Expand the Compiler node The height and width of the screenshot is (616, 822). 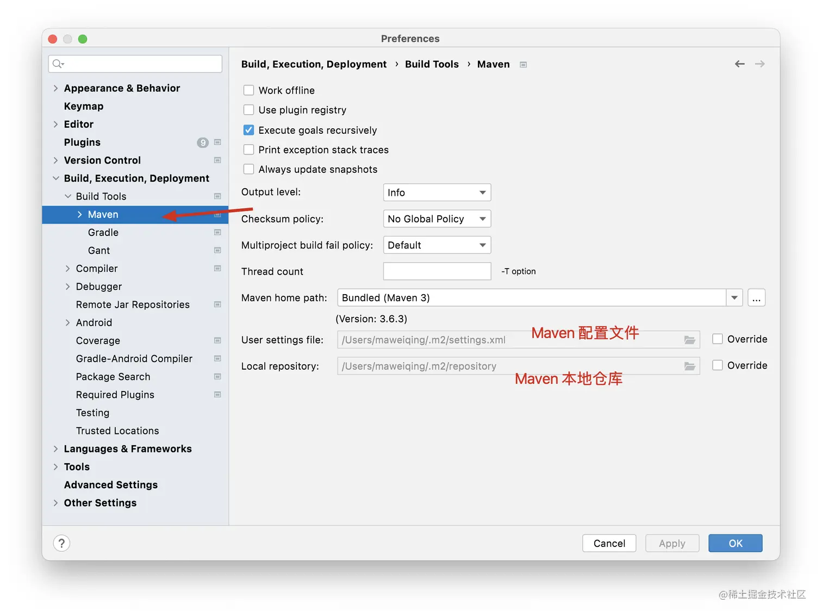click(68, 269)
